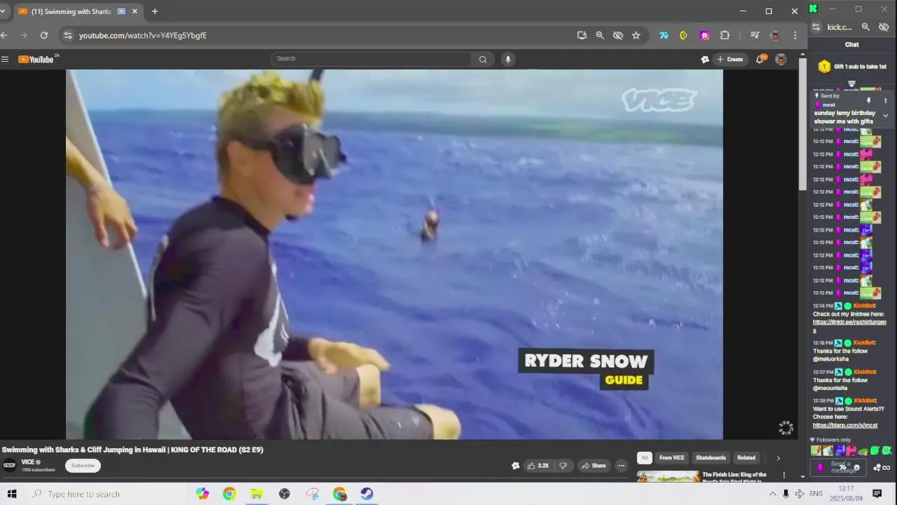Open VICE channel avatar

pyautogui.click(x=9, y=465)
